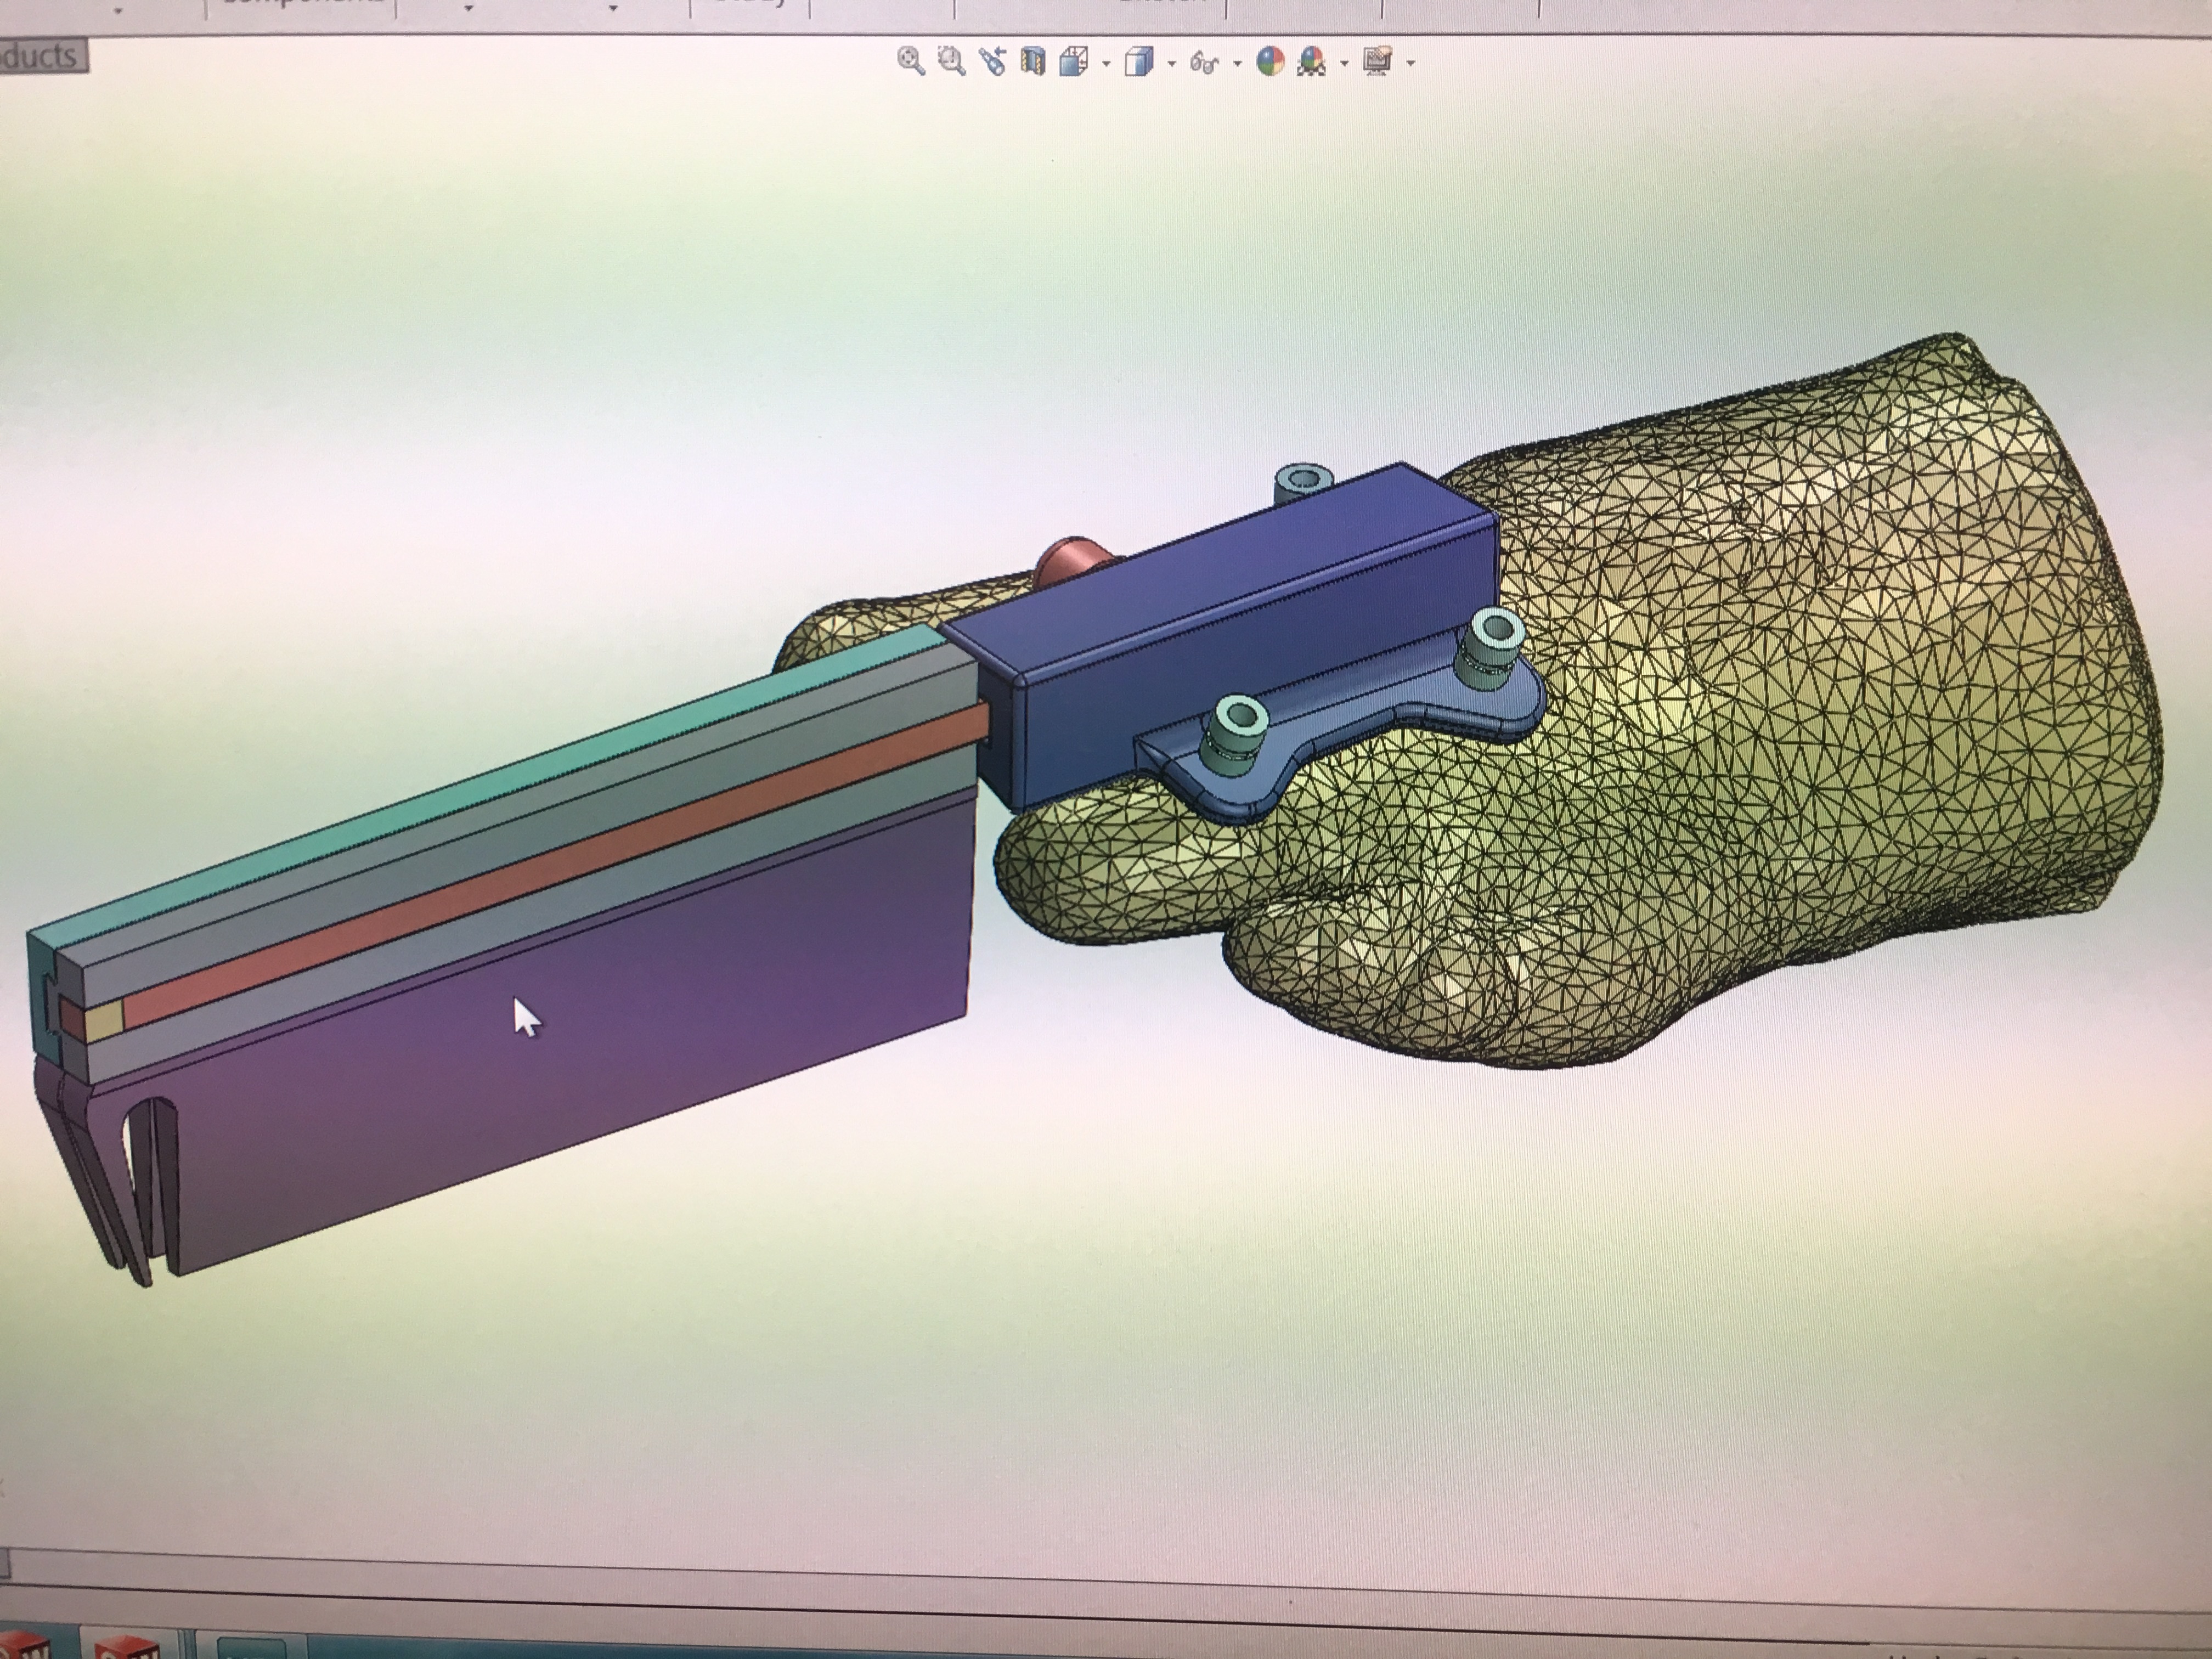Screen dimensions: 2212x1659
Task: Open Hide/Show Items glasses icon
Action: coord(1205,64)
